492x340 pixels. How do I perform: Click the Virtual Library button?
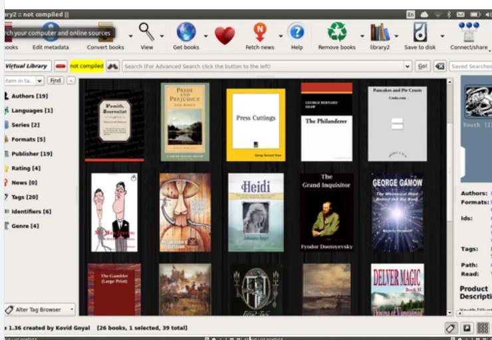pos(28,66)
